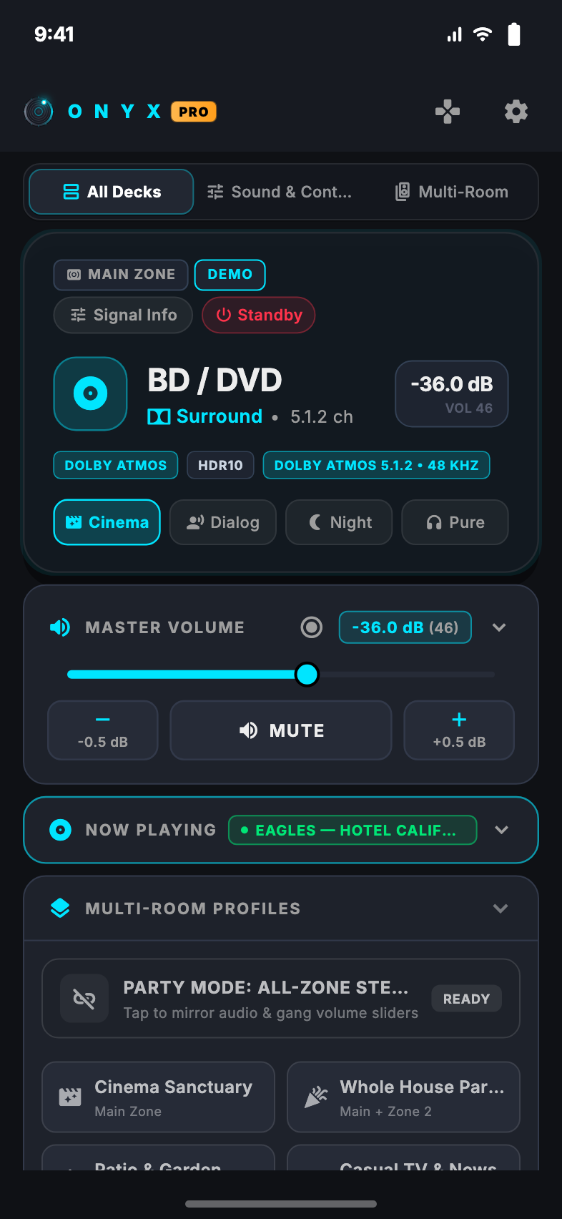Select the Dialog sound mode
The image size is (562, 1219).
coord(223,522)
